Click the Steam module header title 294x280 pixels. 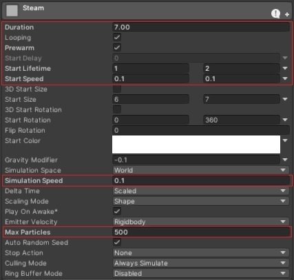click(33, 8)
